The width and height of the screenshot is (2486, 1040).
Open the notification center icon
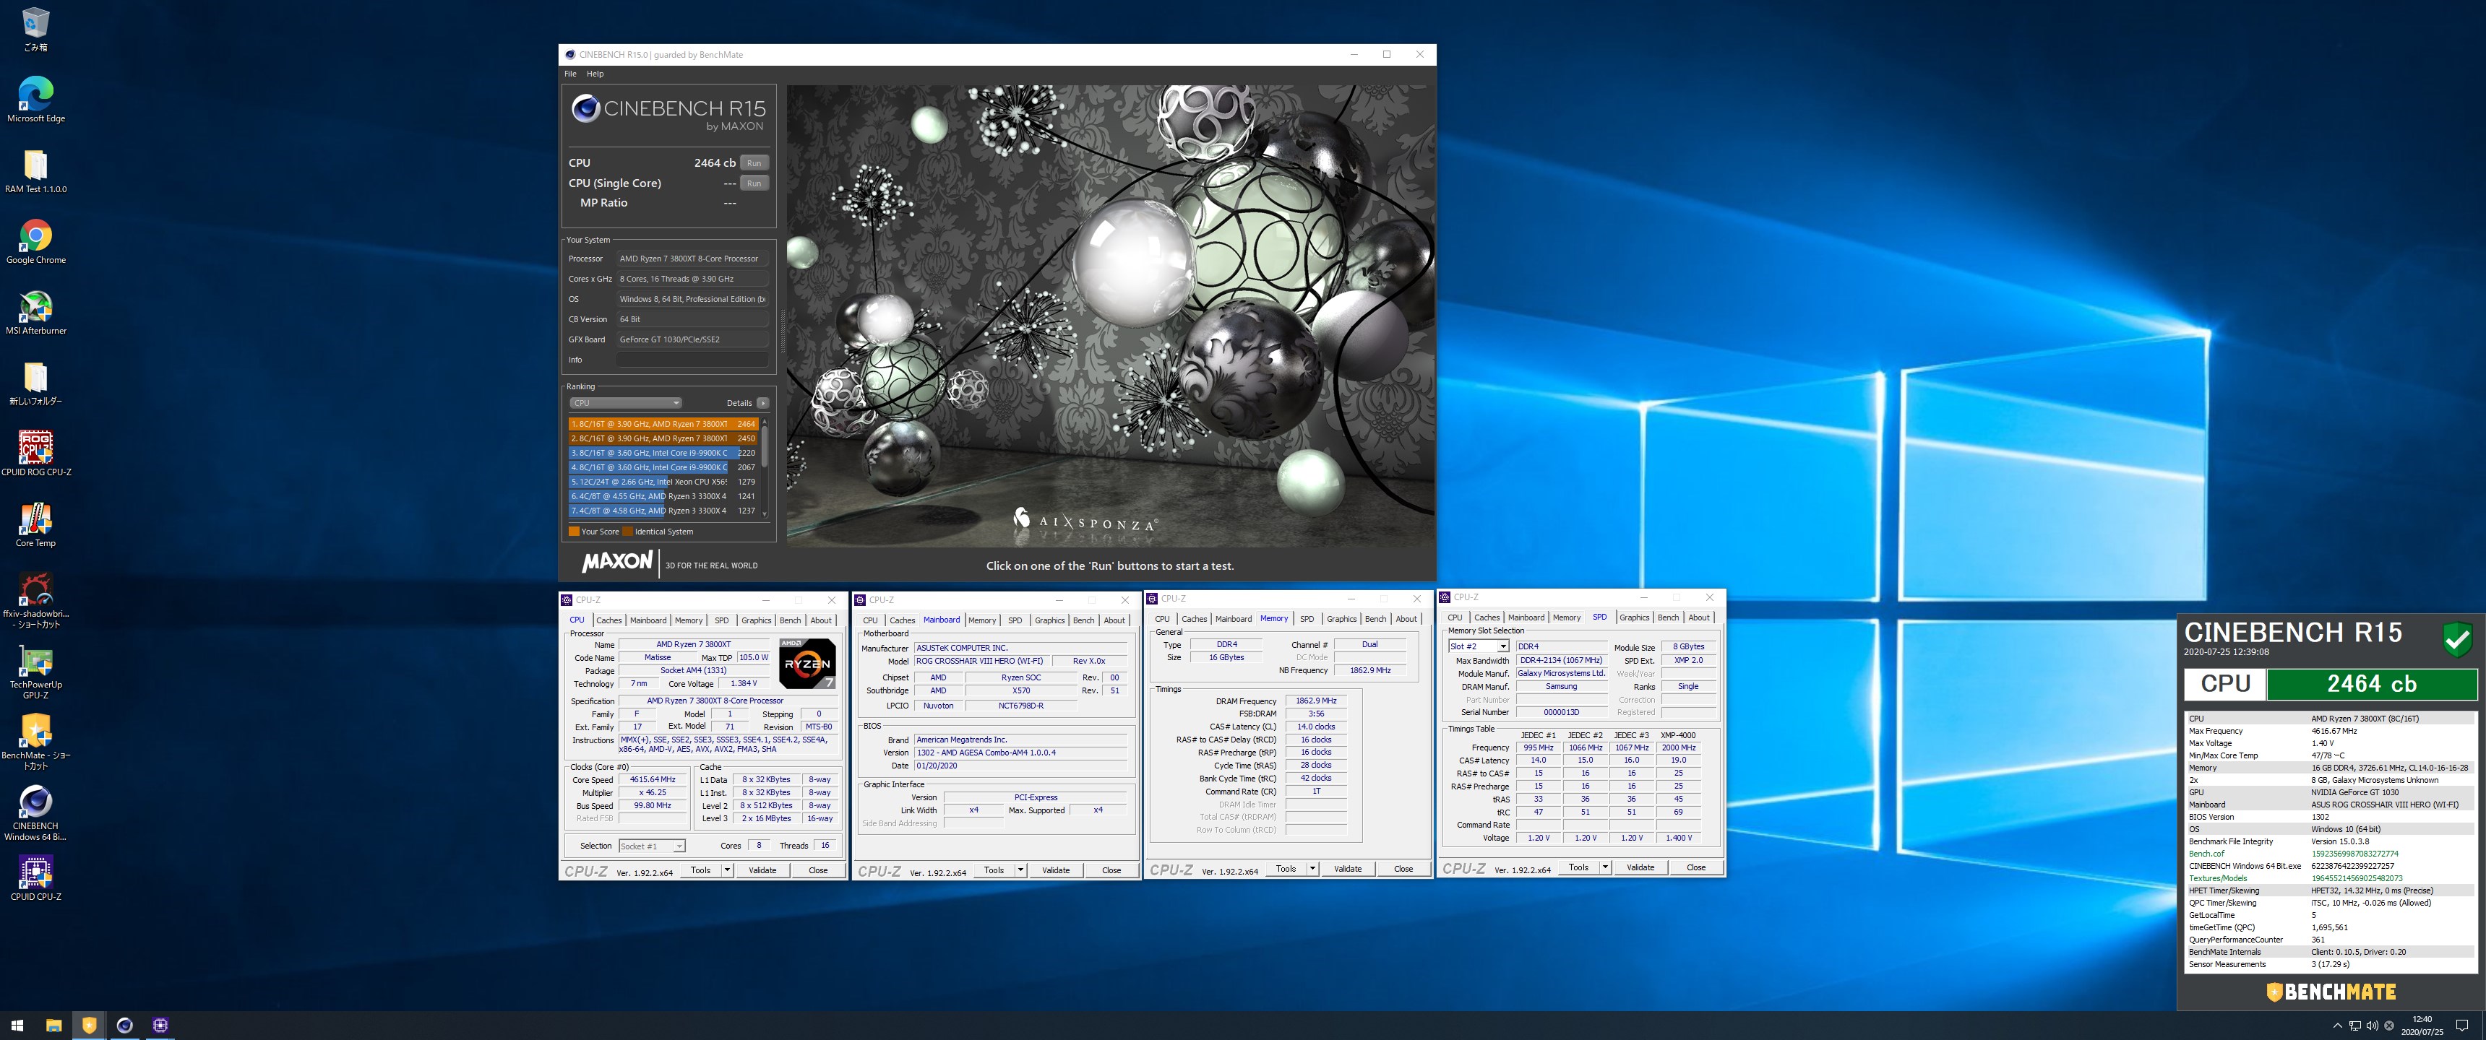[x=2462, y=1025]
